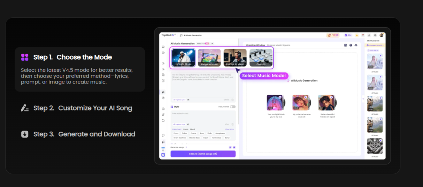The image size is (423, 187).
Task: Choose the Custom mode card
Action: [261, 57]
